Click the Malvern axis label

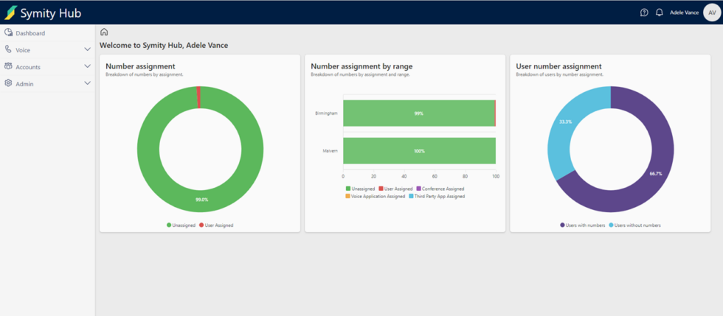click(329, 150)
